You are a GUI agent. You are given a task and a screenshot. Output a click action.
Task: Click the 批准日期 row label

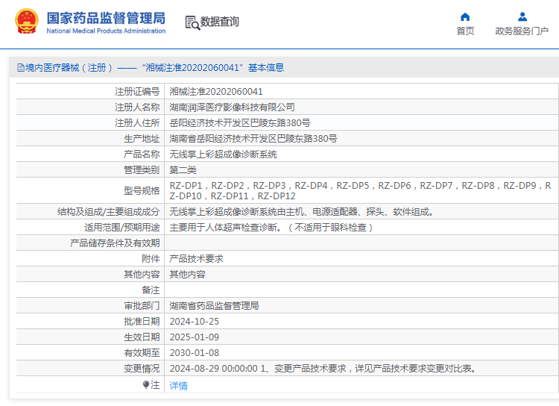tap(142, 322)
